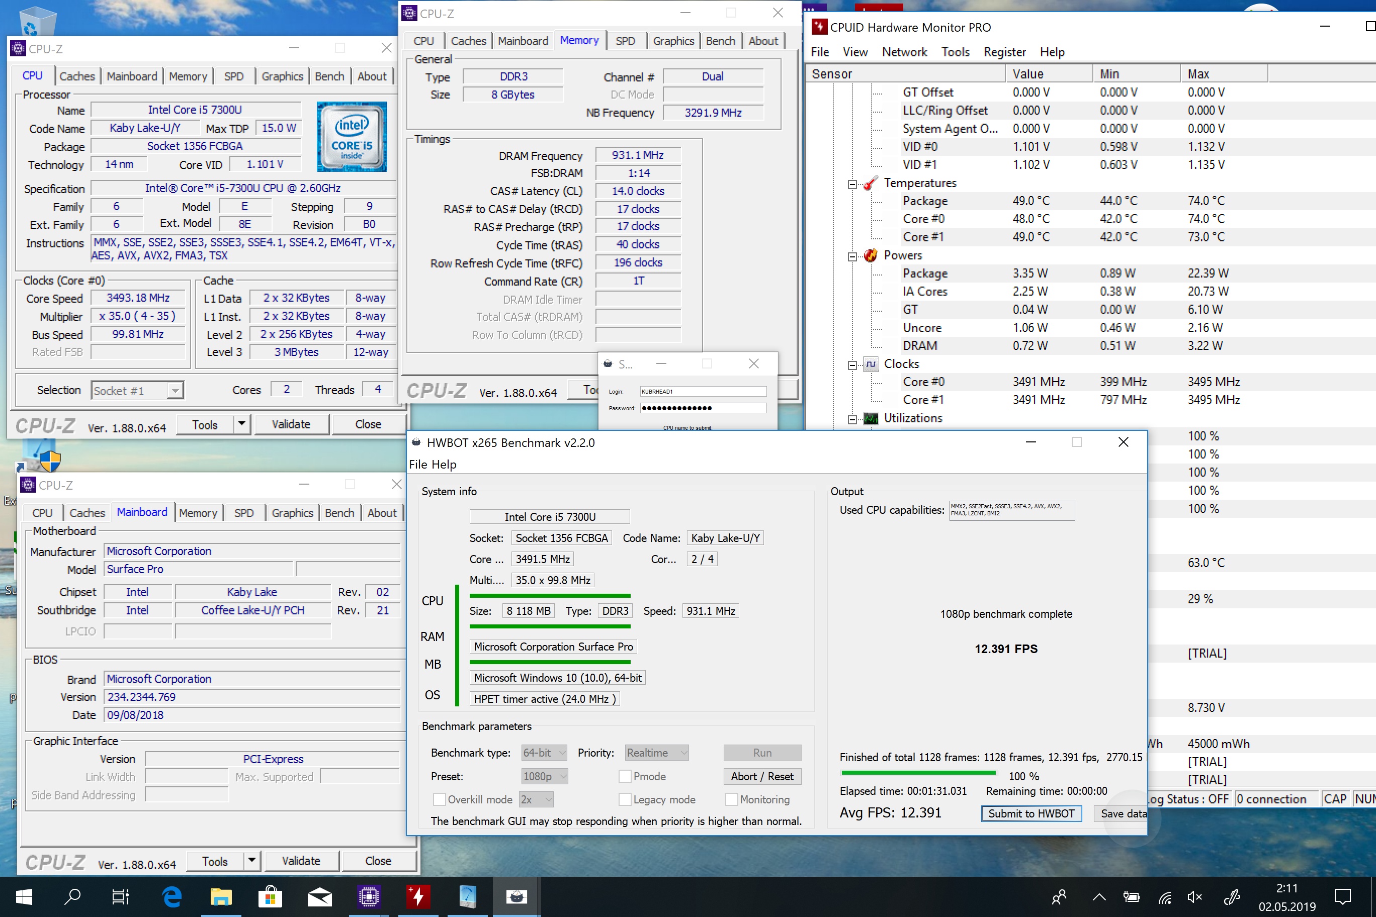Open File Explorer from the taskbar

click(221, 896)
